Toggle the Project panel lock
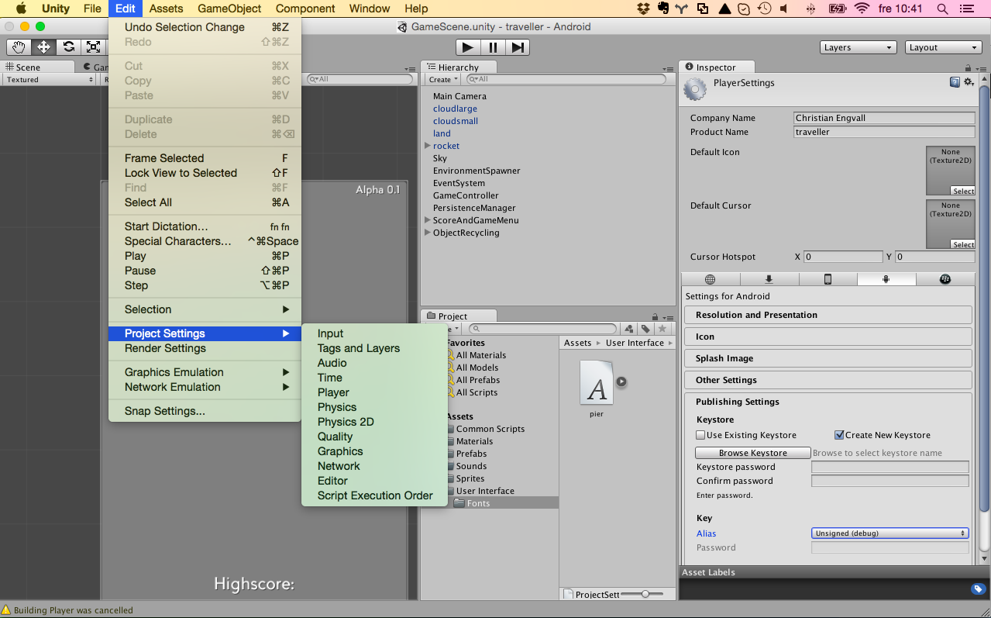991x618 pixels. pyautogui.click(x=656, y=316)
